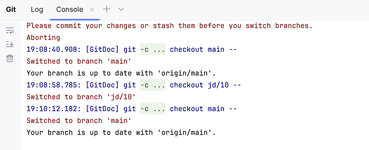
Task: Expand the folded -c ... at 19:08:40.908
Action: 153,49
